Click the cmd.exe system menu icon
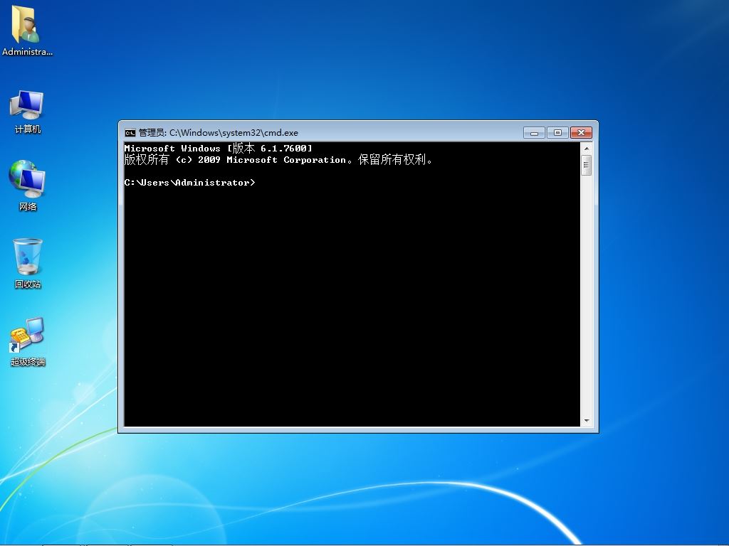Image resolution: width=729 pixels, height=546 pixels. pyautogui.click(x=130, y=133)
